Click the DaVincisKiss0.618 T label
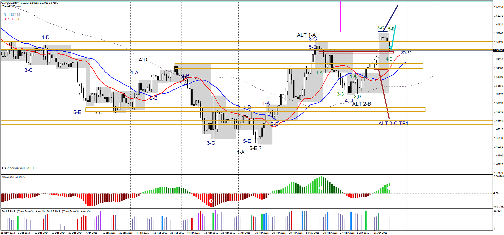The height and width of the screenshot is (235, 504). pyautogui.click(x=18, y=168)
